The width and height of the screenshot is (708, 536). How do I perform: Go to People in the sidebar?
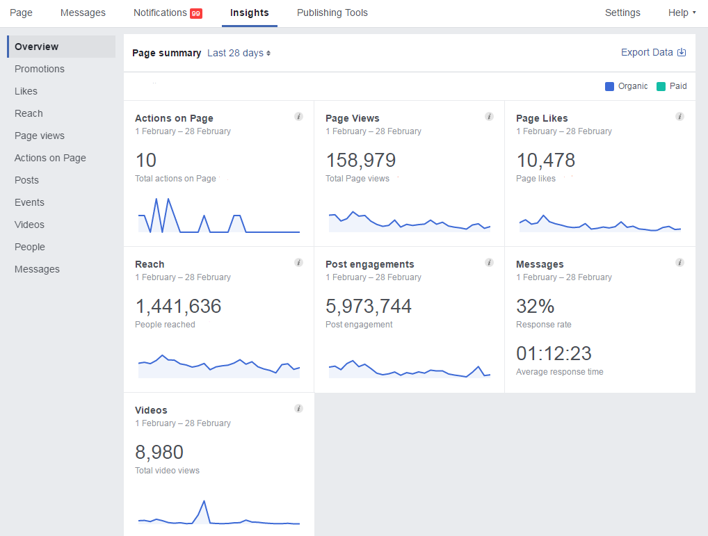[x=30, y=247]
